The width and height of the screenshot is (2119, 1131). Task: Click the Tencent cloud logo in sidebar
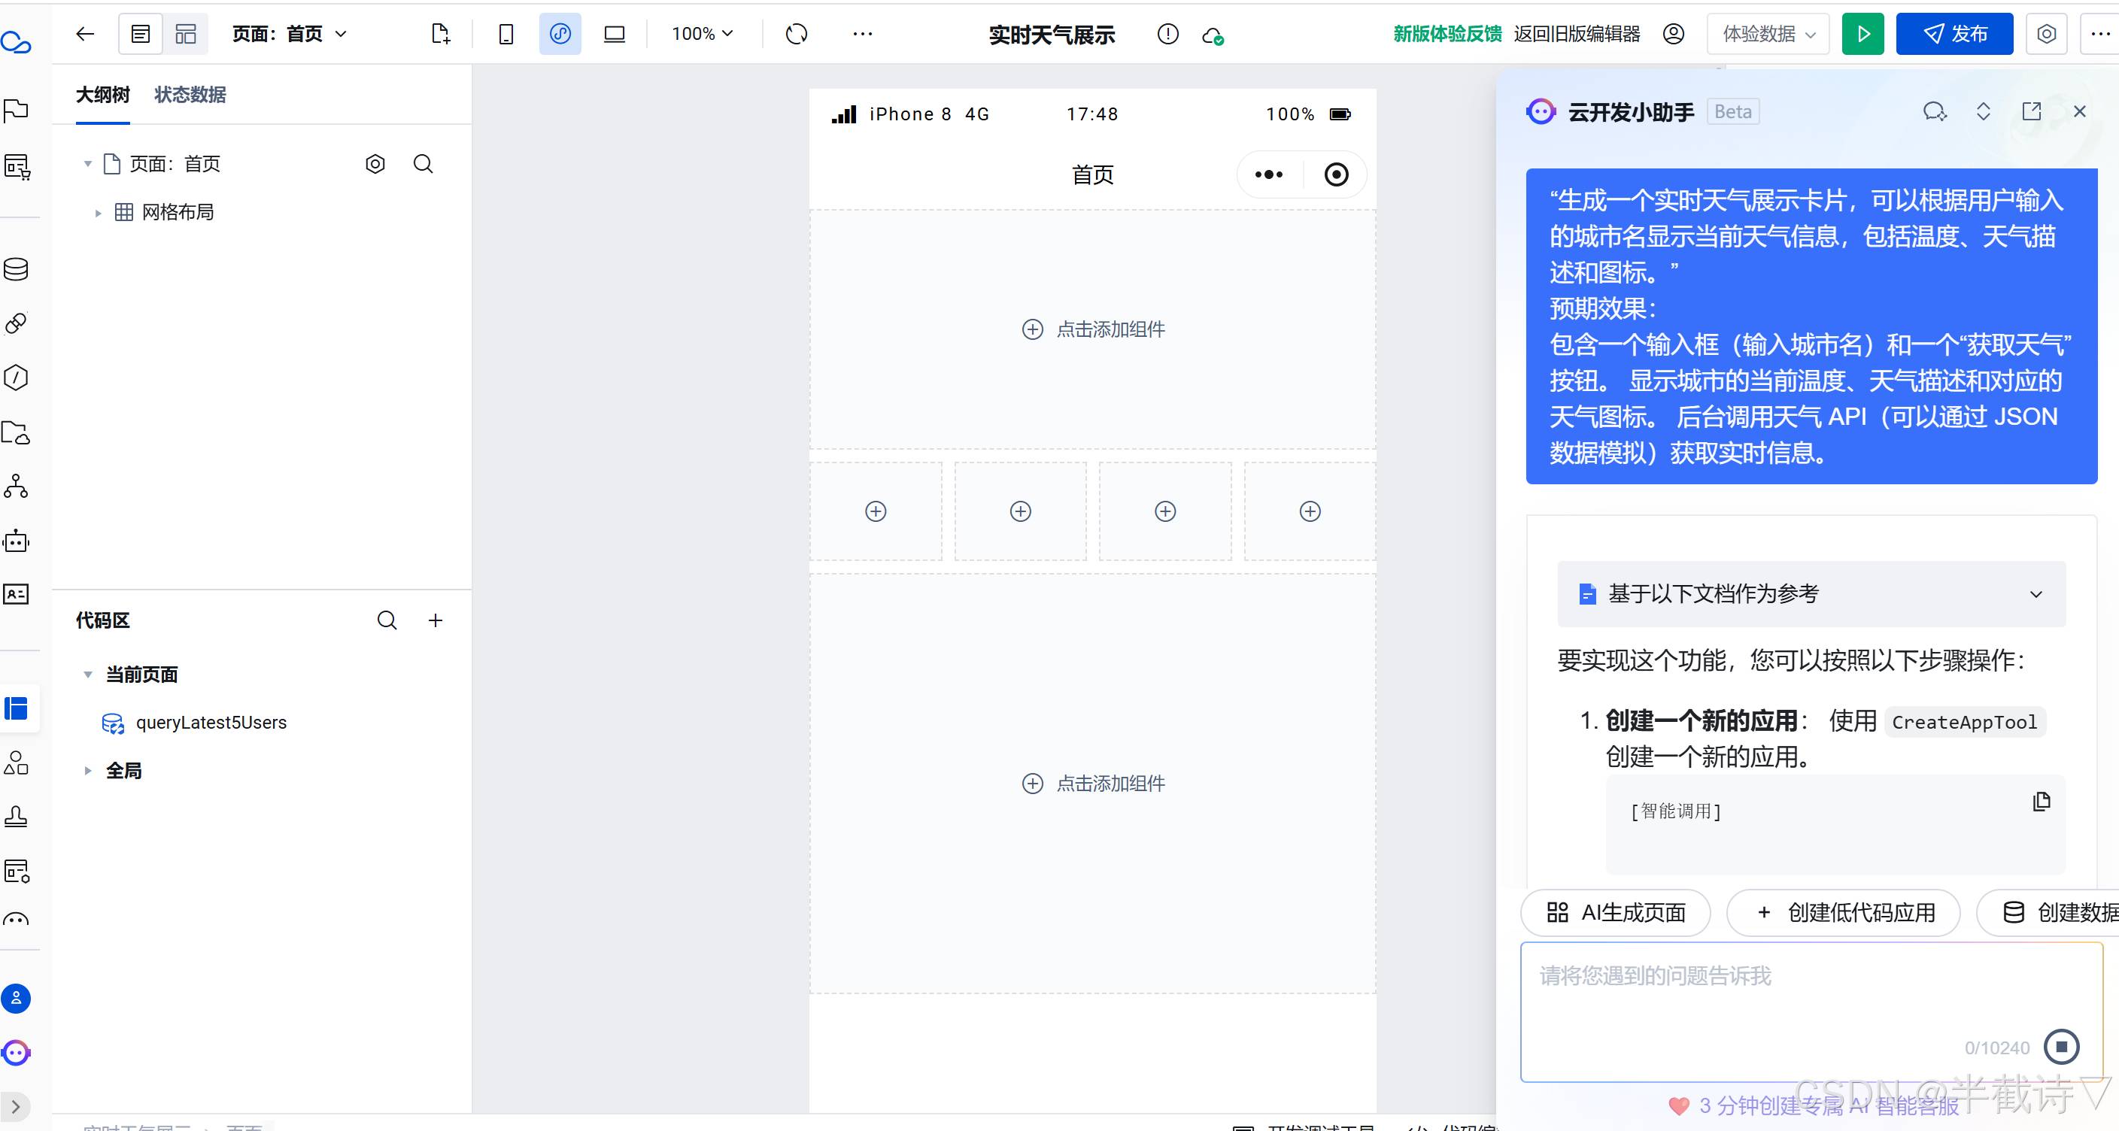17,42
